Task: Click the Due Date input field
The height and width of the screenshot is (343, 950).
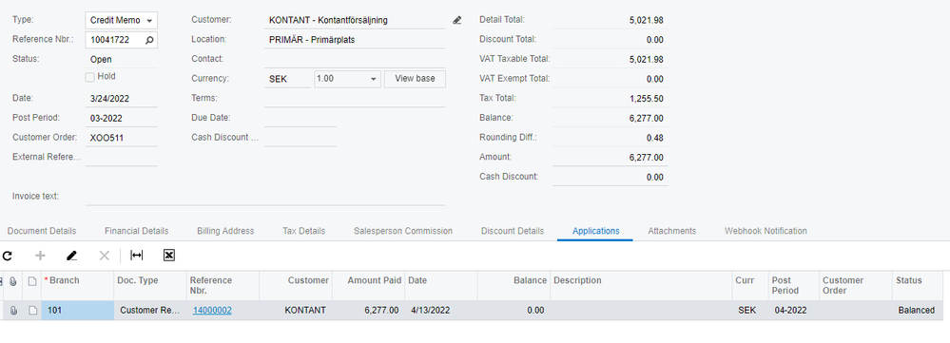Action: (x=300, y=118)
